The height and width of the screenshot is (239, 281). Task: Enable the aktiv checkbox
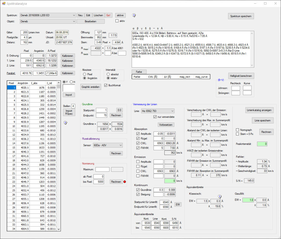117,21
